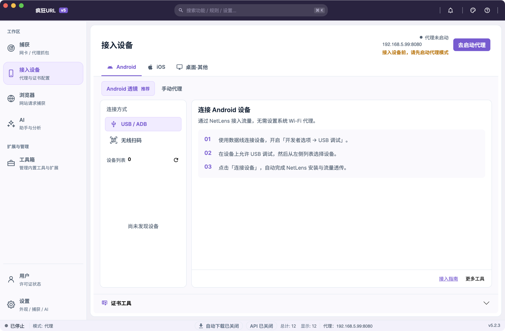Image resolution: width=505 pixels, height=331 pixels.
Task: Choose 无线扫码 connection method
Action: tap(143, 140)
